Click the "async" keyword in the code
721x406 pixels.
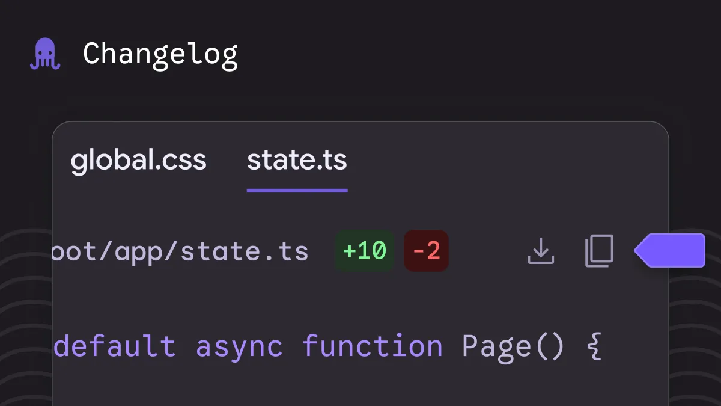pos(239,347)
